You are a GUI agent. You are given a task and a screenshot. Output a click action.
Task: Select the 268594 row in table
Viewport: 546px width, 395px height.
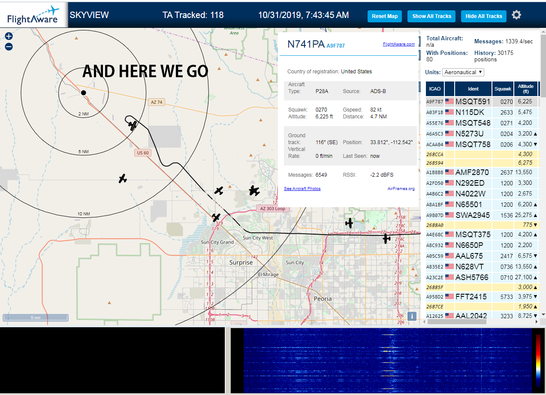pos(482,163)
